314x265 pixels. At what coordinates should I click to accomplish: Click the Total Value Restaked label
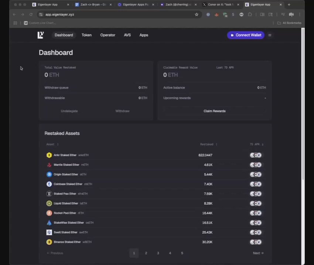pos(60,67)
